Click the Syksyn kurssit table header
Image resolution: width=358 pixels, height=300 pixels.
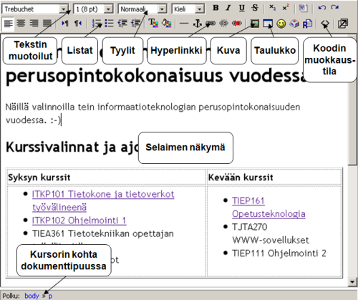39,178
